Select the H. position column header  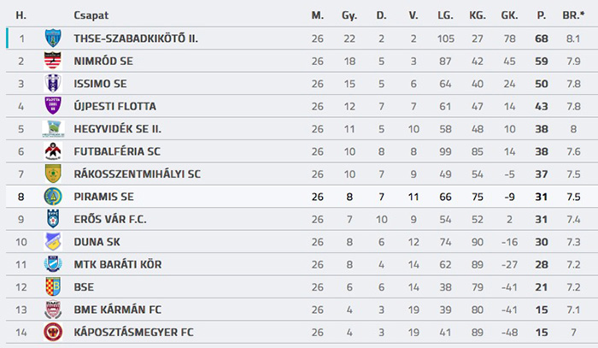tap(21, 15)
